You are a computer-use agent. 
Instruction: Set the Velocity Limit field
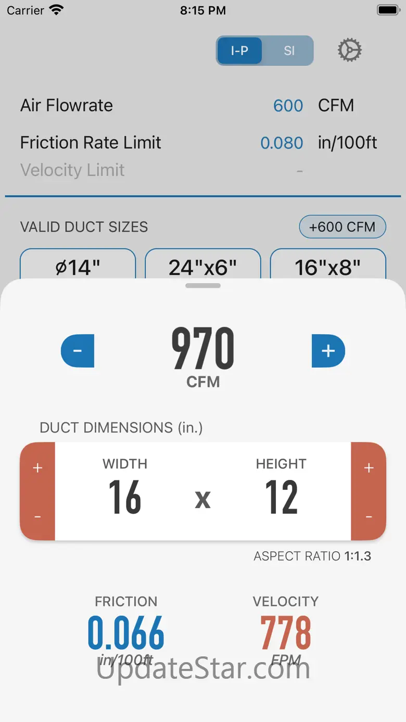299,171
